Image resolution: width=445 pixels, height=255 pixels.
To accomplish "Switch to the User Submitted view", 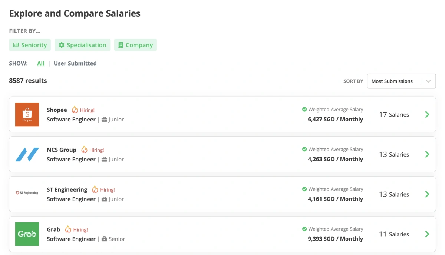I will 75,63.
